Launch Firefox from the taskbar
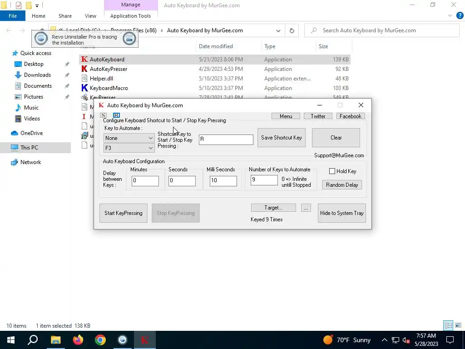The height and width of the screenshot is (349, 465). click(x=78, y=340)
